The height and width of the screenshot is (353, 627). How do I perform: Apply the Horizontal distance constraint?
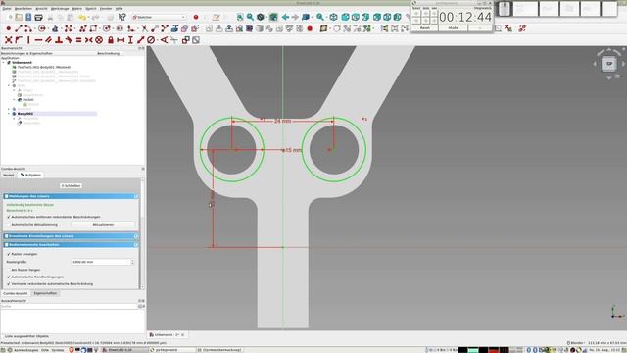click(x=121, y=40)
